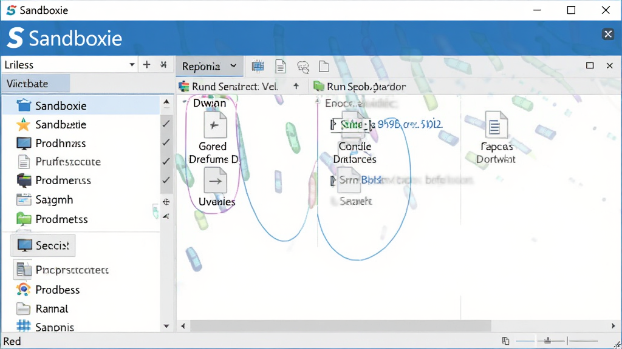
Task: Toggle the checkmark for the Prodmenss row
Action: [166, 180]
